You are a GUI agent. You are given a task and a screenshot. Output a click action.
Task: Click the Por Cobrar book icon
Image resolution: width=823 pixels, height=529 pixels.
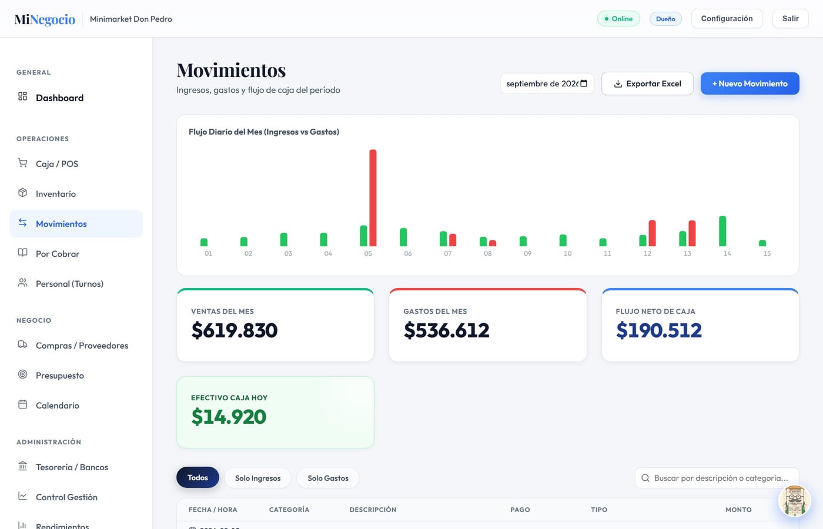(x=22, y=253)
